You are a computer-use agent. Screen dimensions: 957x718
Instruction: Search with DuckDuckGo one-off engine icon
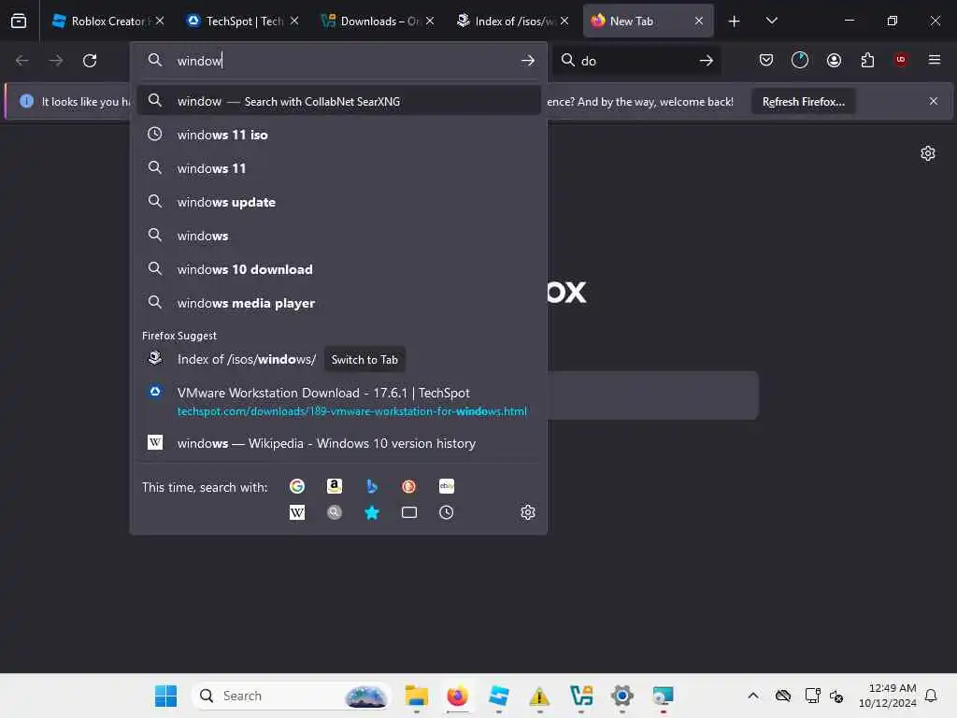(x=409, y=486)
